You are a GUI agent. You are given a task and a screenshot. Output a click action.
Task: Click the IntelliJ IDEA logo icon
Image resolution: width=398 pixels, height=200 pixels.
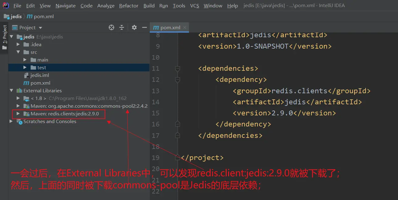click(6, 6)
